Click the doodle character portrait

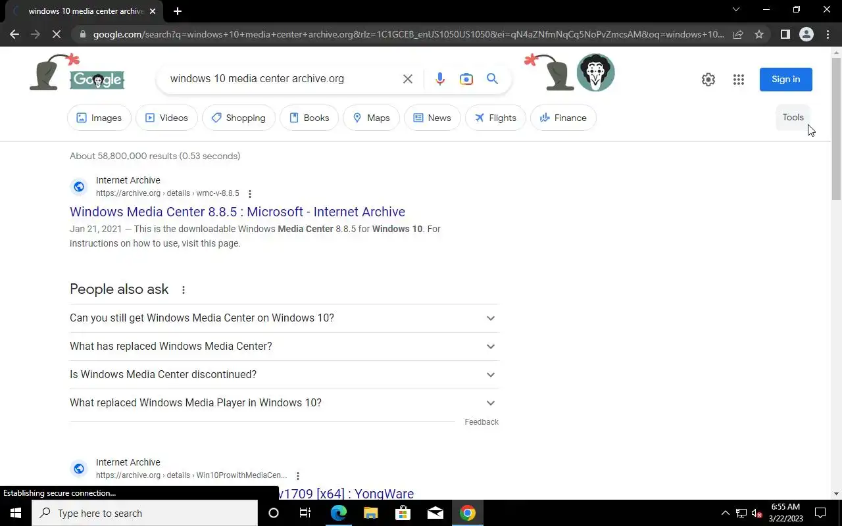[595, 72]
